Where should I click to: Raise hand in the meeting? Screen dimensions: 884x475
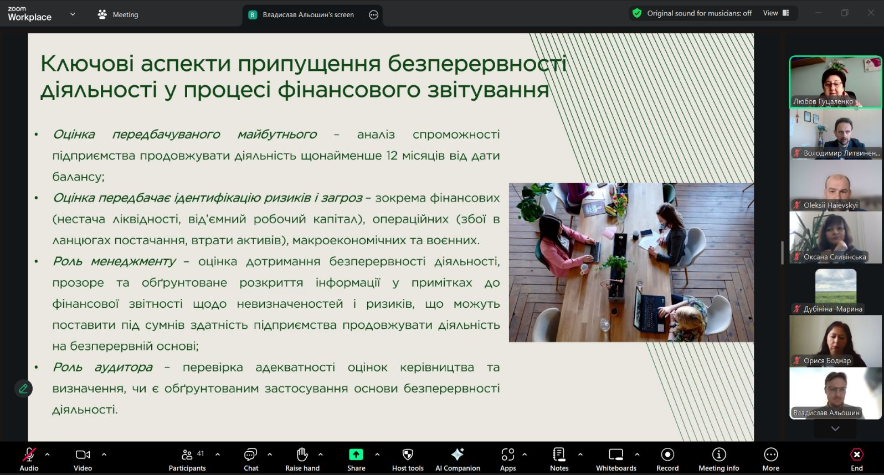click(302, 459)
